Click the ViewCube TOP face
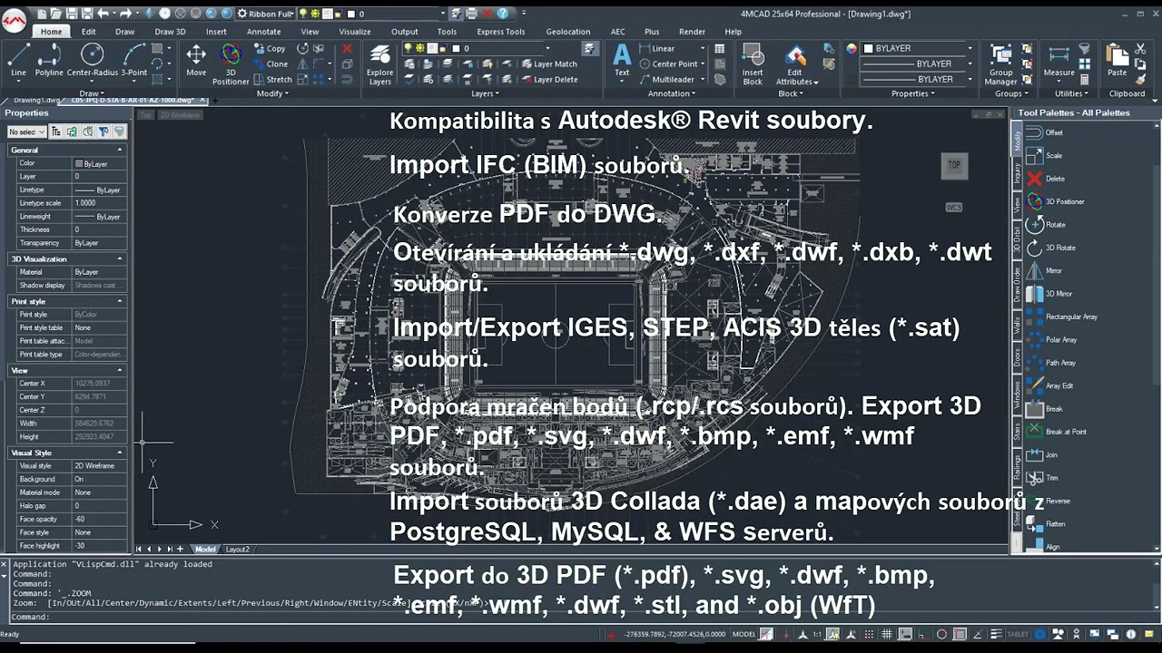The image size is (1162, 653). (x=954, y=165)
